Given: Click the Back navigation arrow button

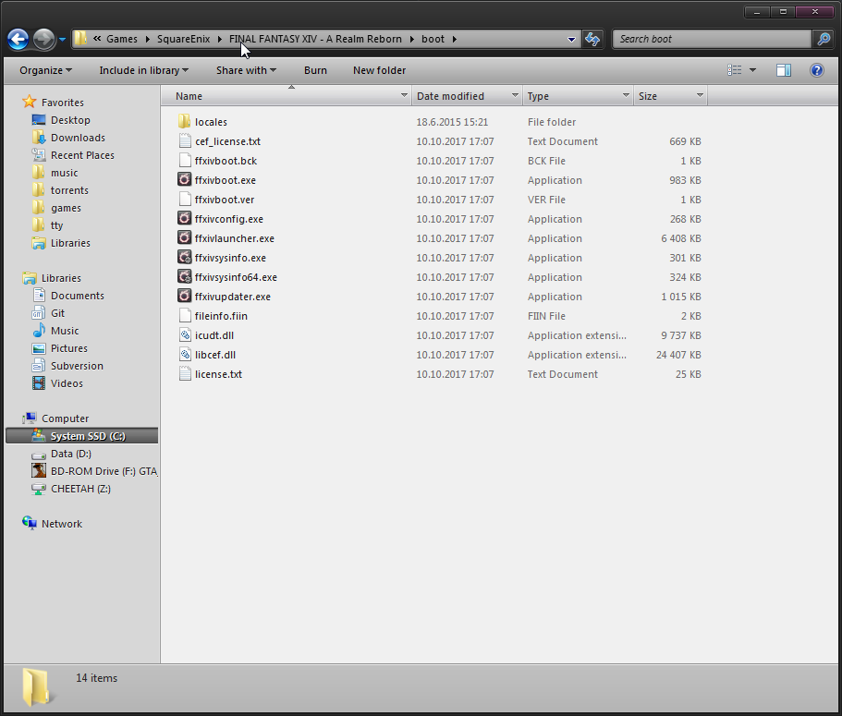Looking at the screenshot, I should (18, 39).
